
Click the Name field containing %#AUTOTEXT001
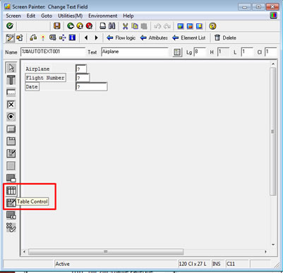(53, 52)
